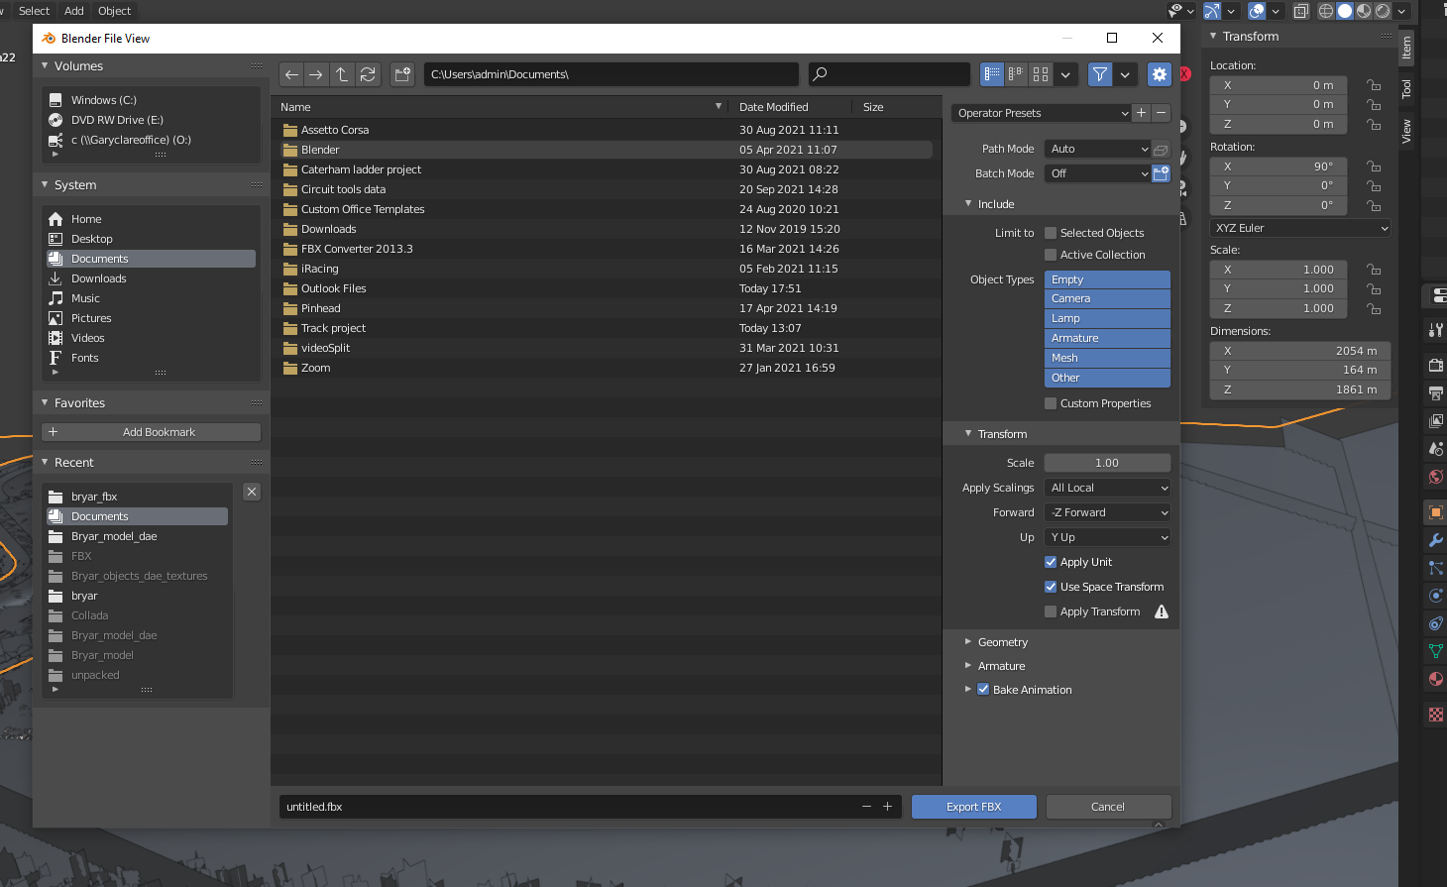
Task: Add a new operator preset
Action: (x=1141, y=113)
